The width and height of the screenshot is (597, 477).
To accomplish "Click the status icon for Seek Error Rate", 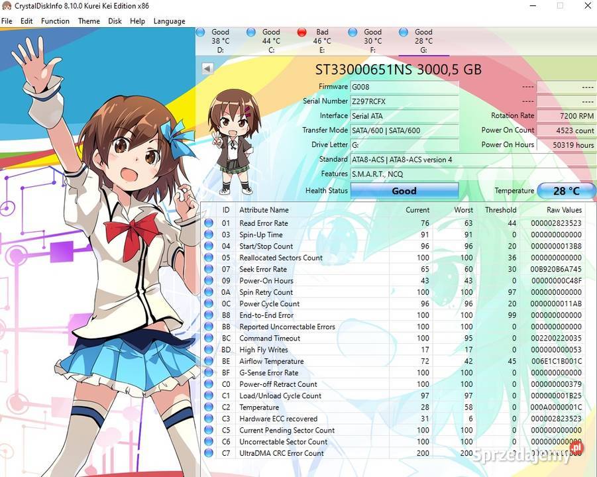I will pyautogui.click(x=209, y=269).
